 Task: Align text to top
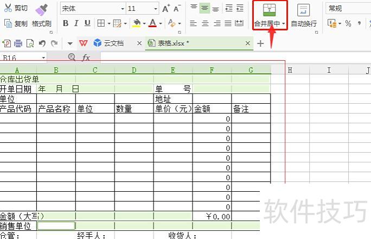194,8
